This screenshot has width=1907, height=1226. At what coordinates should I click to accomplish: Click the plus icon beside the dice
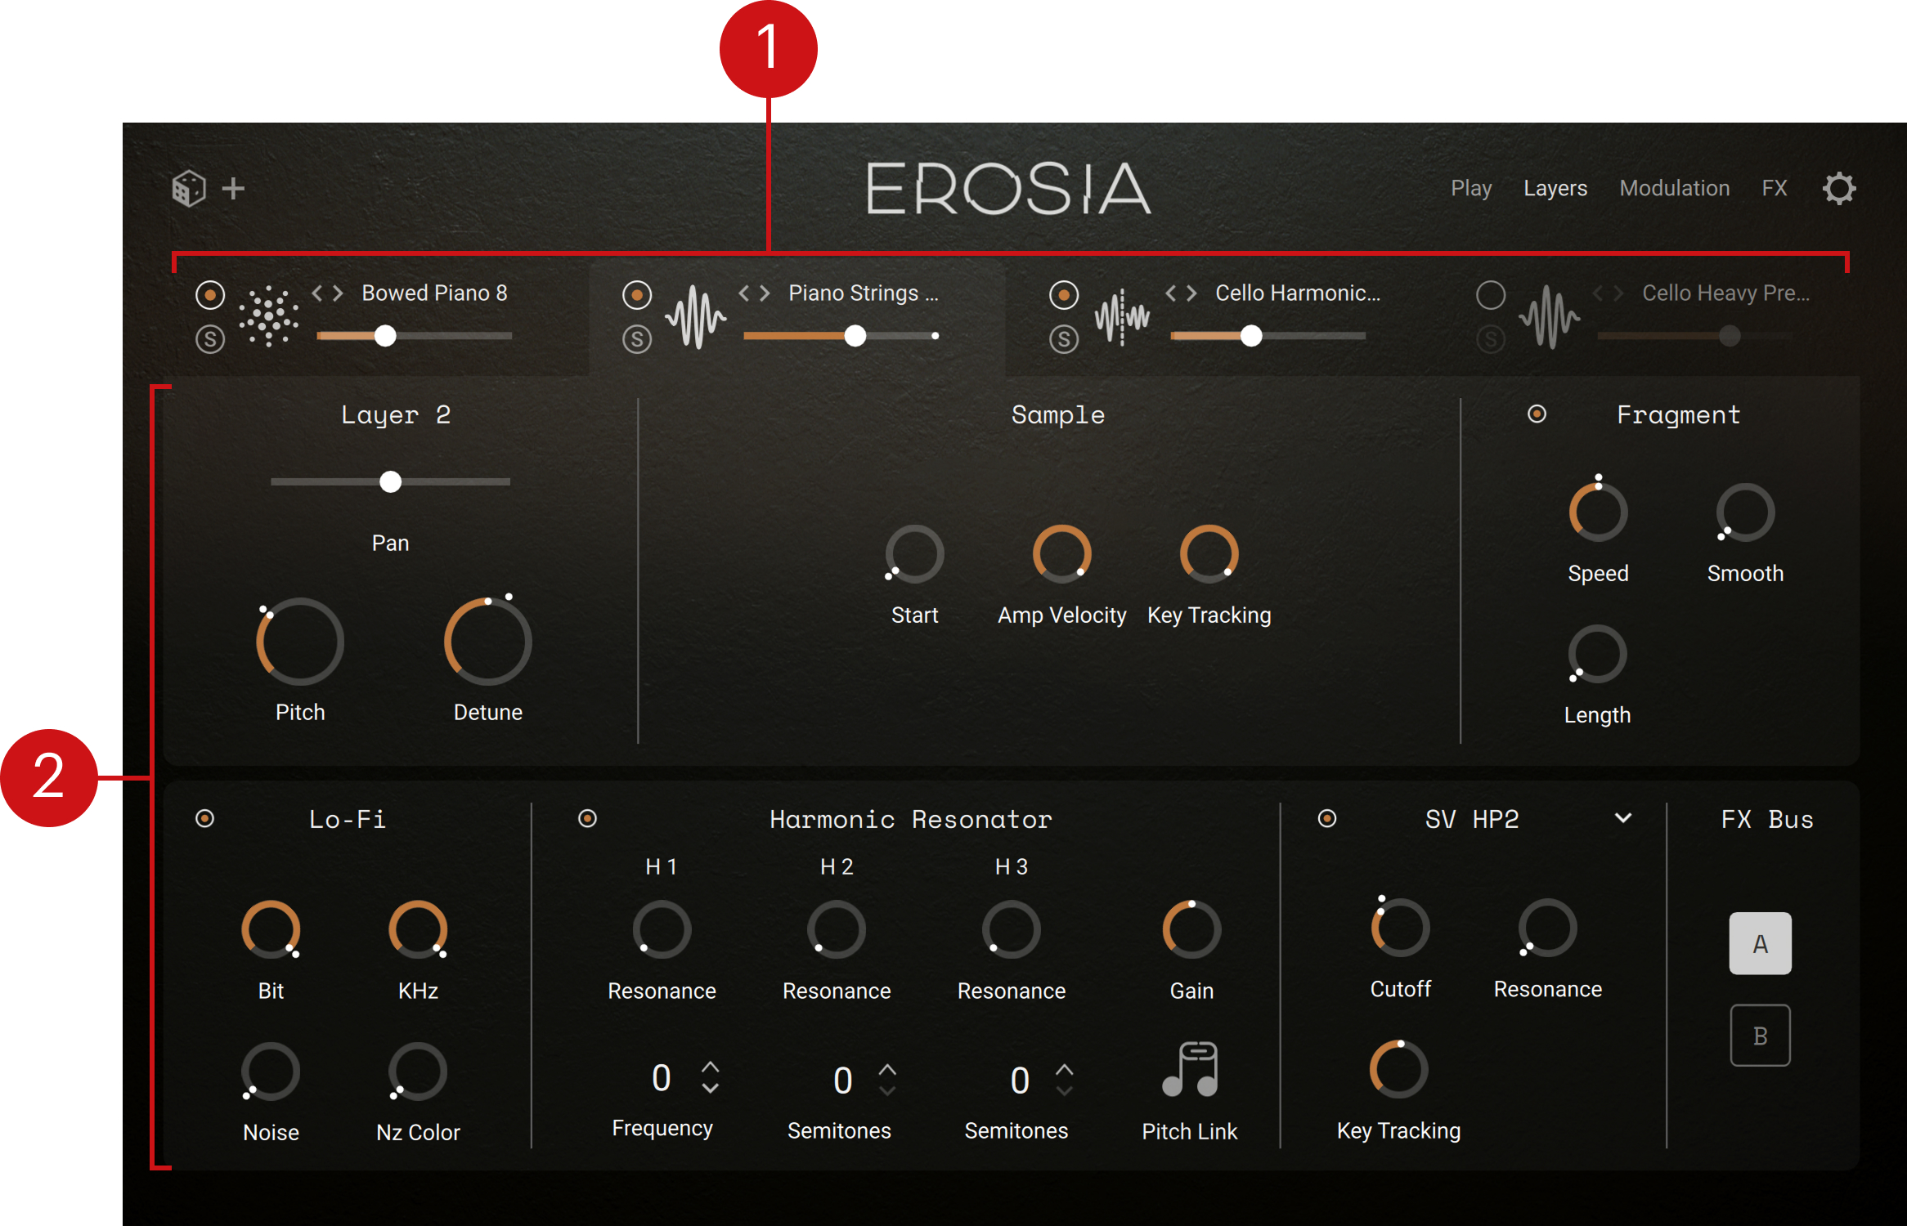tap(234, 189)
